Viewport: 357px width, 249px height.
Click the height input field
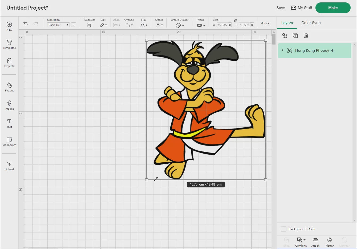244,25
